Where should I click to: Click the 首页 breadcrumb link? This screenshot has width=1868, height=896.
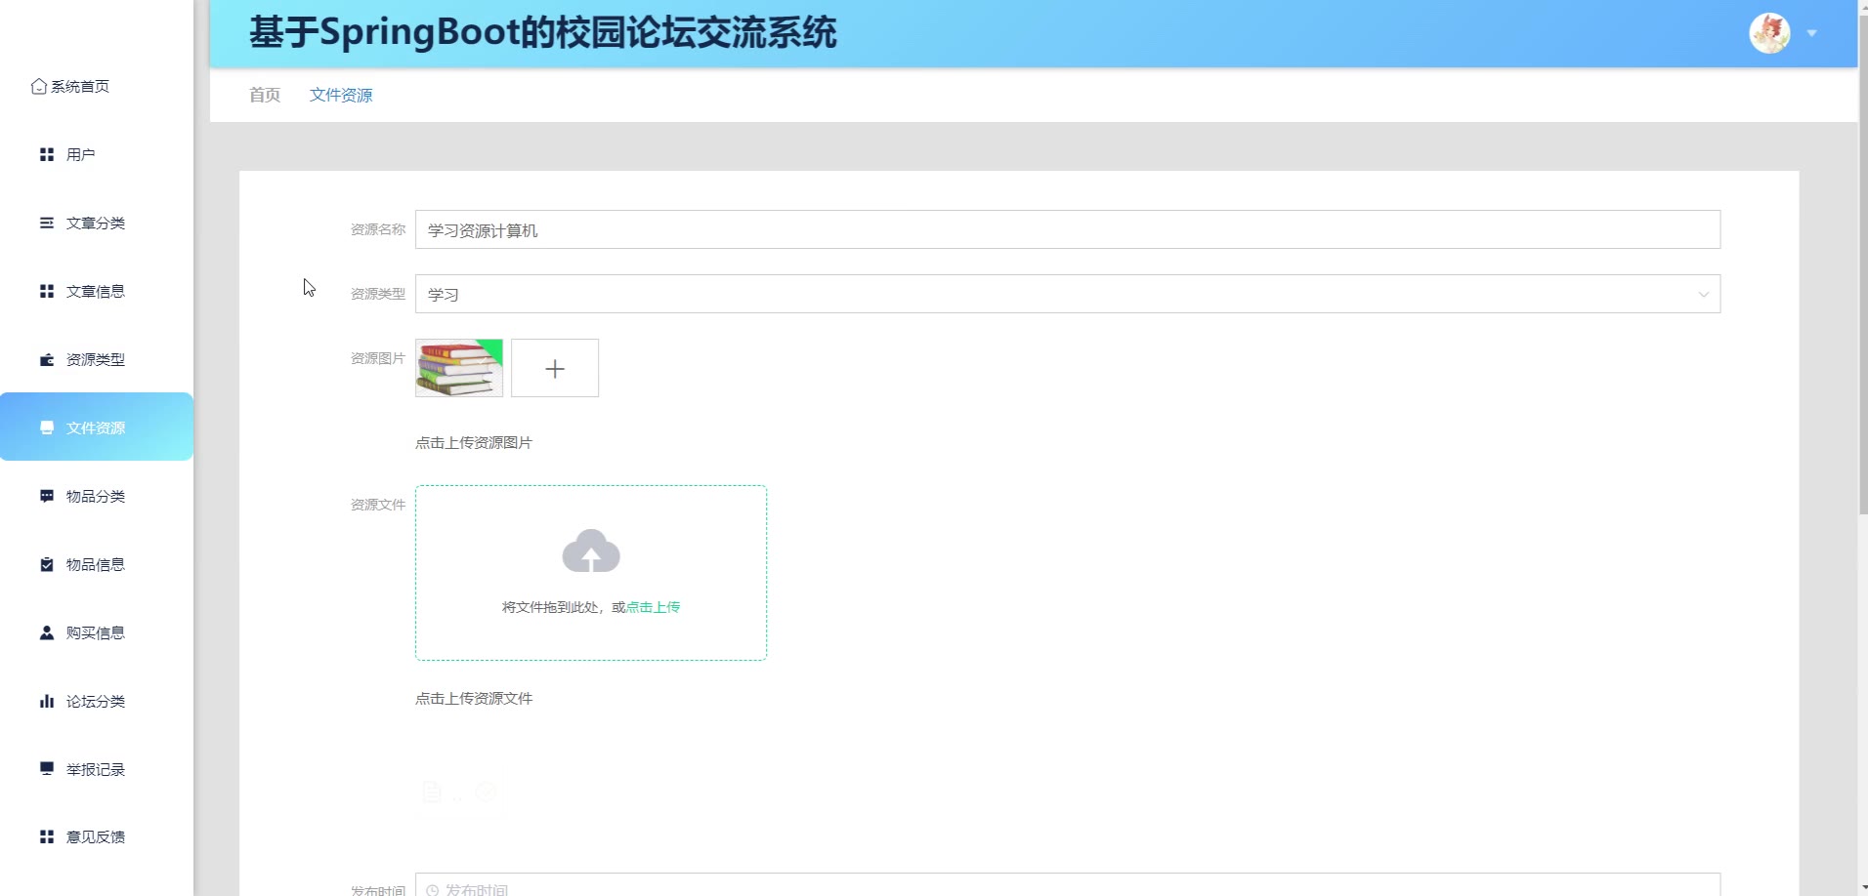pos(265,95)
